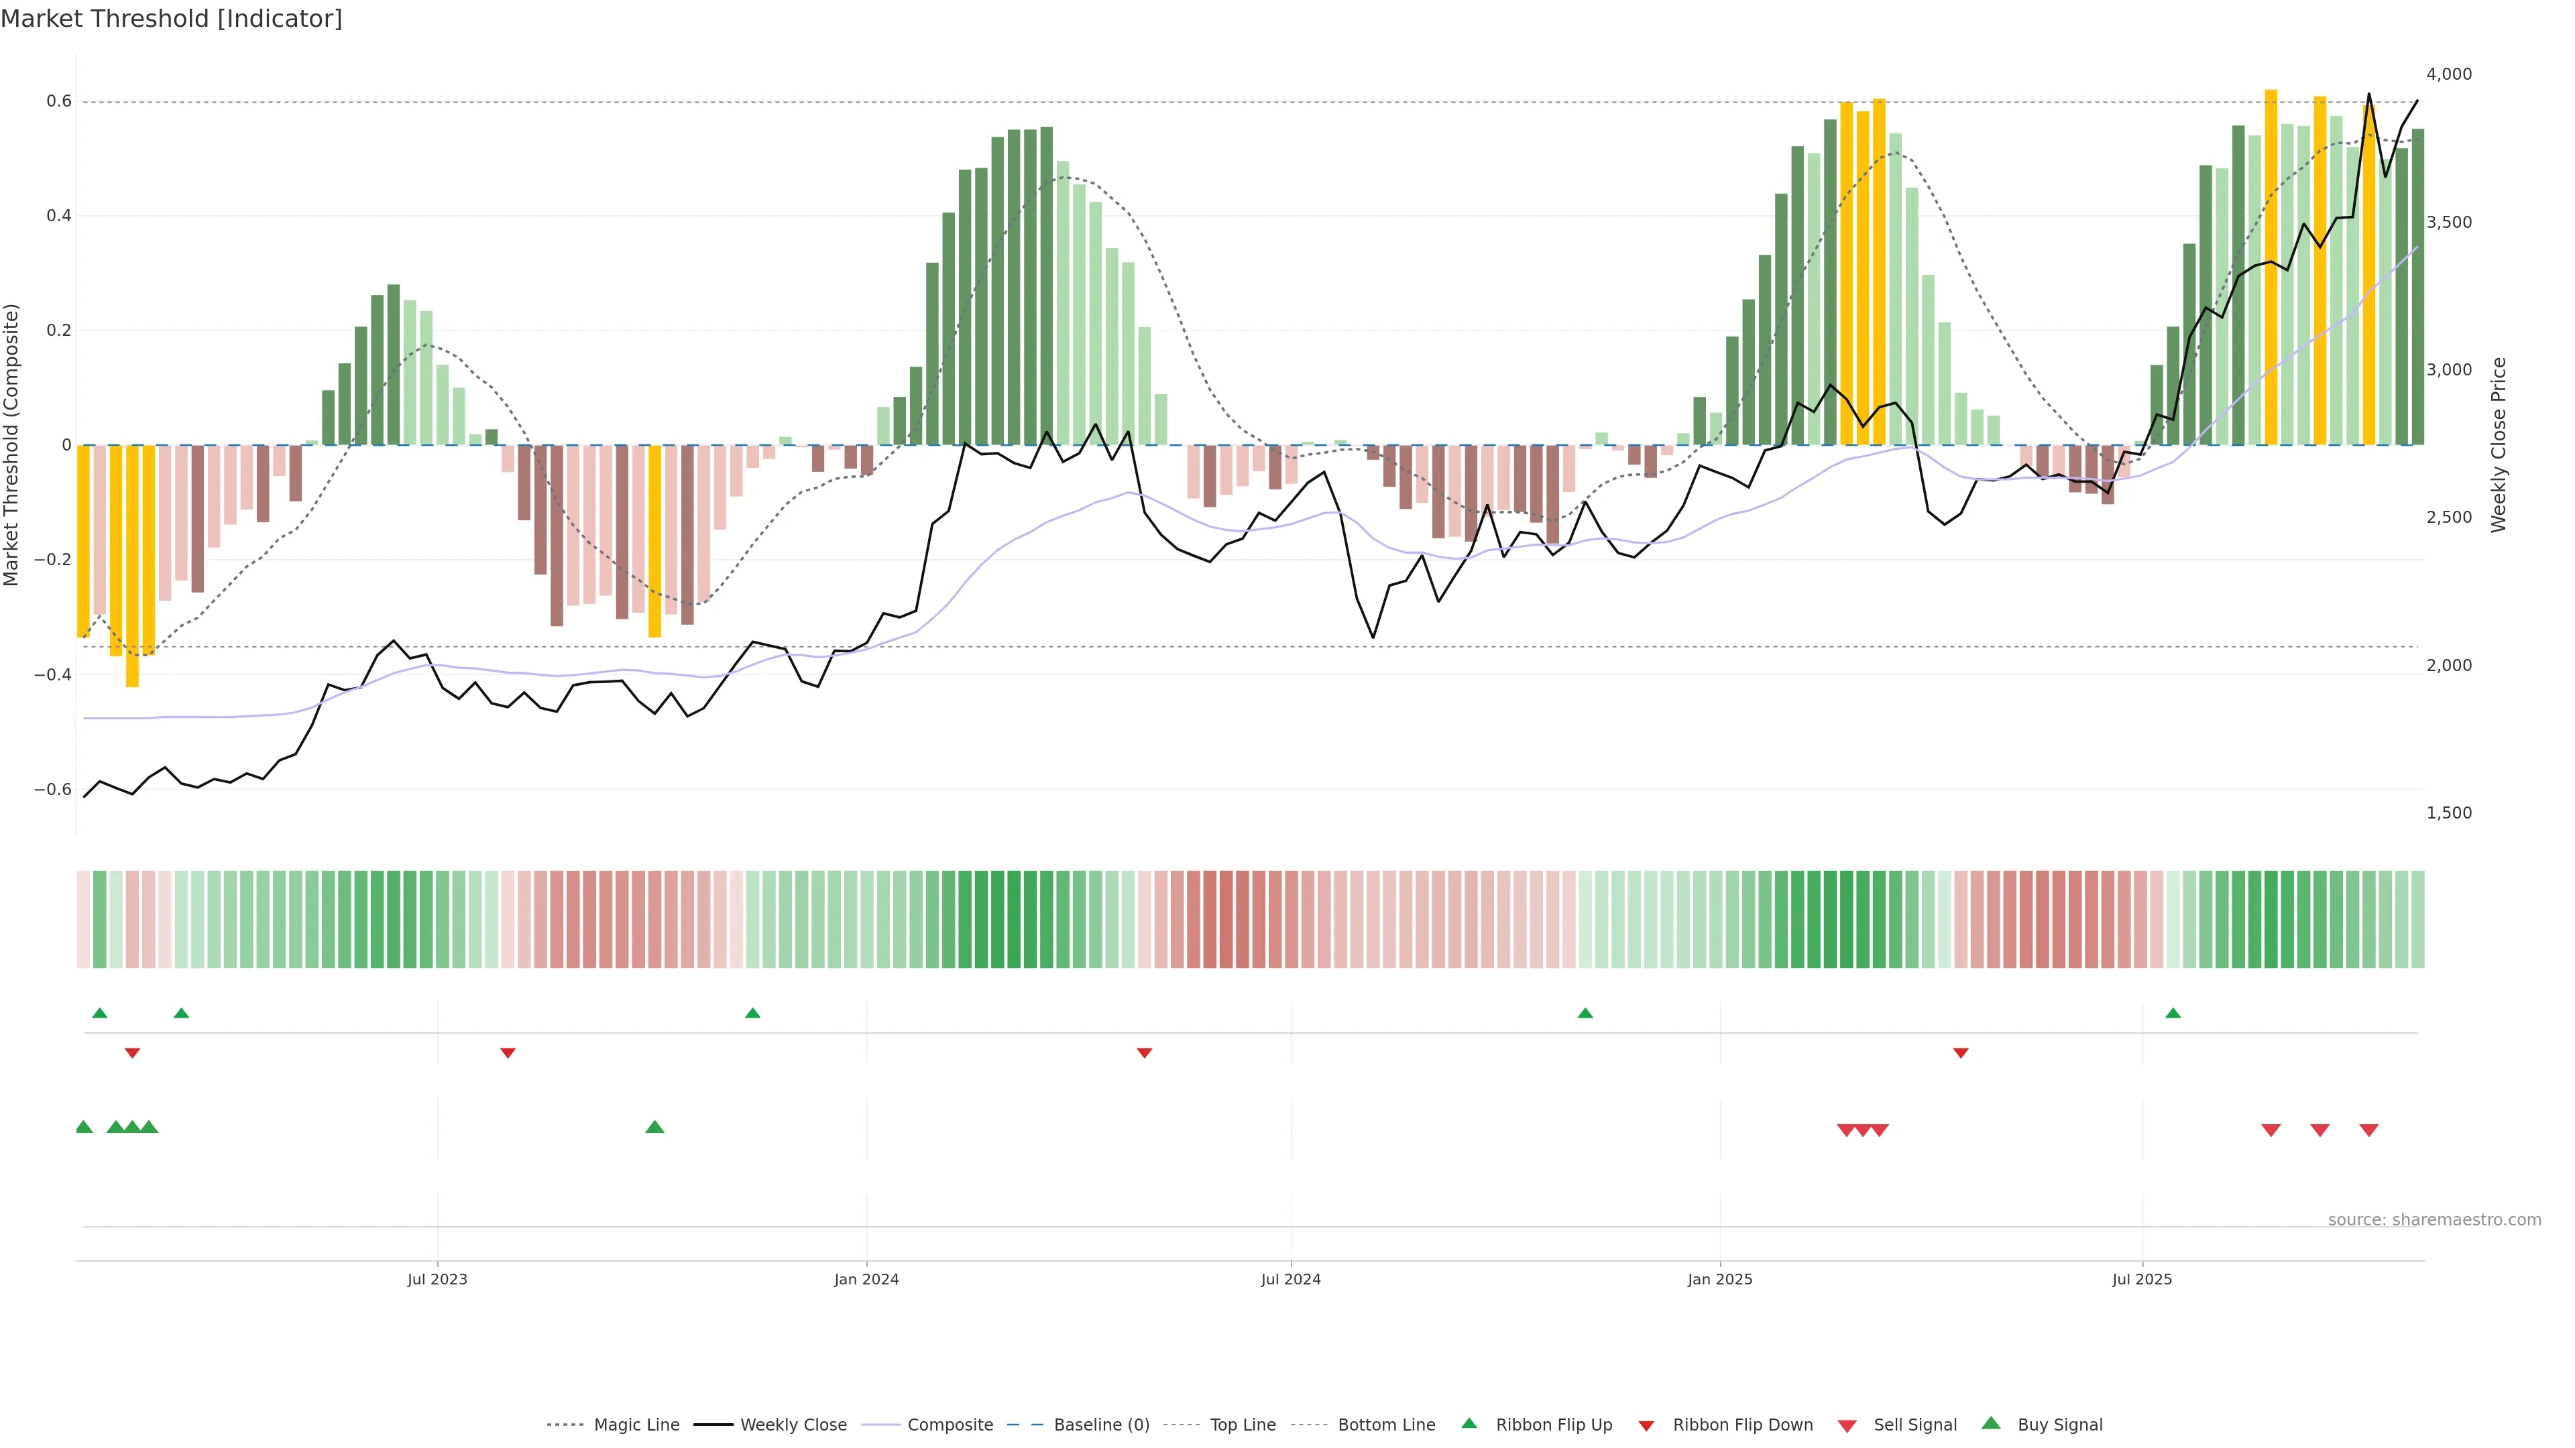Click the Jan 2024 x-axis label
The image size is (2575, 1448).
point(866,1279)
